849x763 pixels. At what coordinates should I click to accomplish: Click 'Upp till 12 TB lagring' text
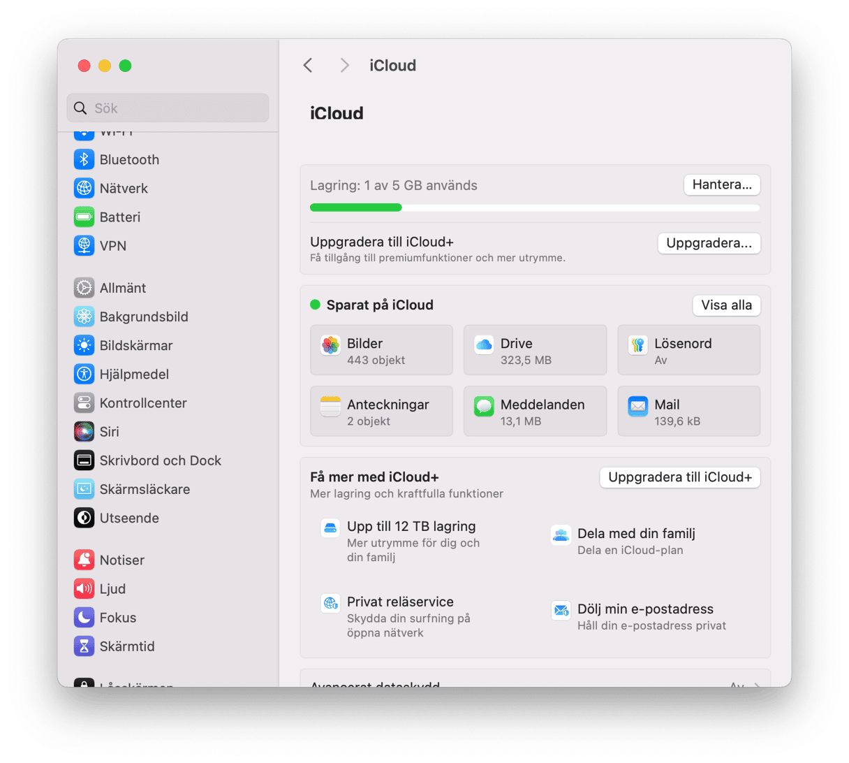click(x=411, y=526)
